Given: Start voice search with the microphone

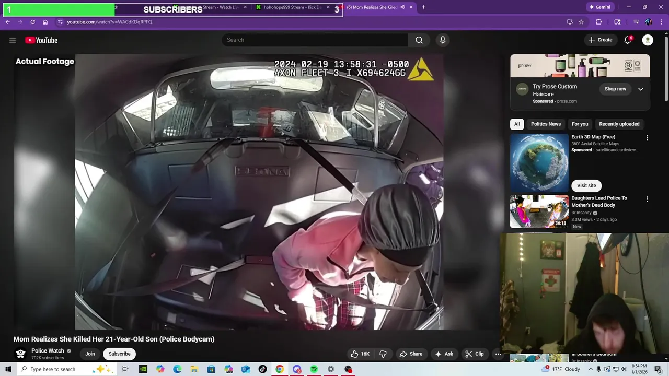Looking at the screenshot, I should coord(443,40).
